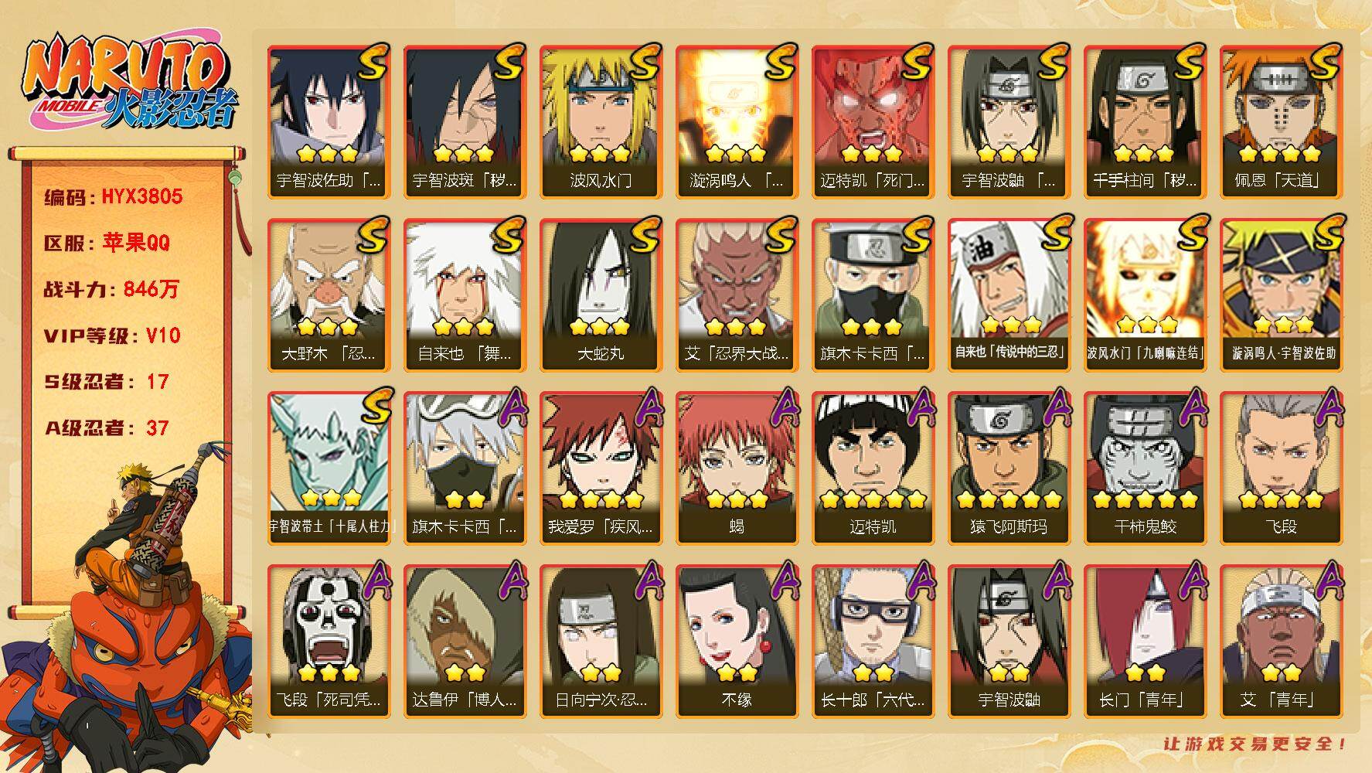Click the Naruto Mobile 火影忍者 logo
1372x773 pixels.
128,83
